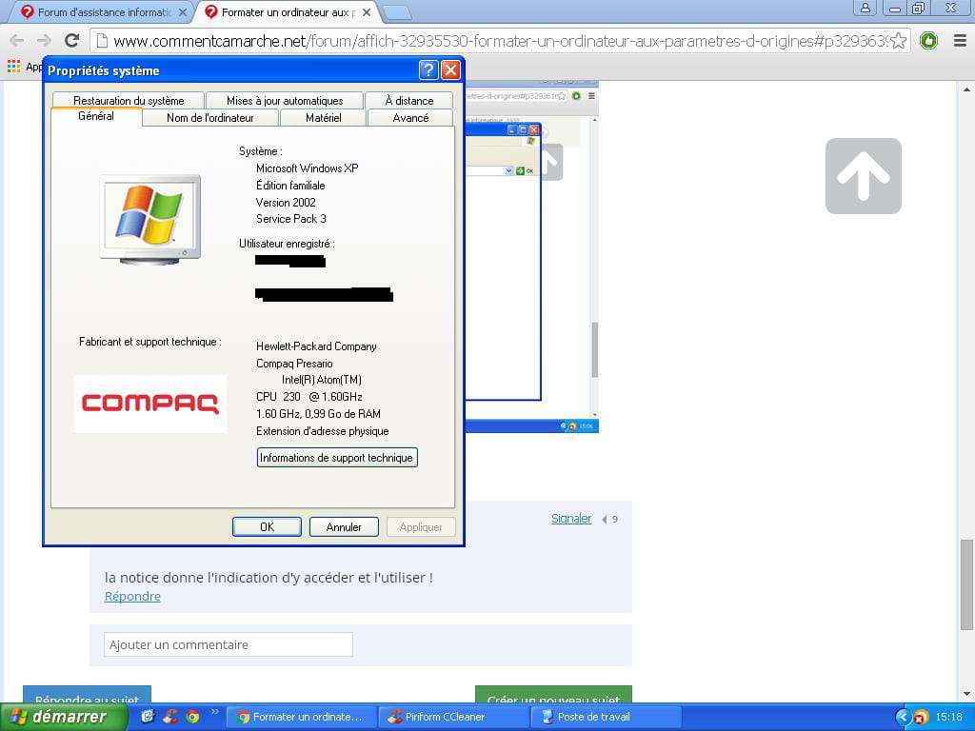The height and width of the screenshot is (731, 975).
Task: Bookmark this page with the star icon
Action: (899, 41)
